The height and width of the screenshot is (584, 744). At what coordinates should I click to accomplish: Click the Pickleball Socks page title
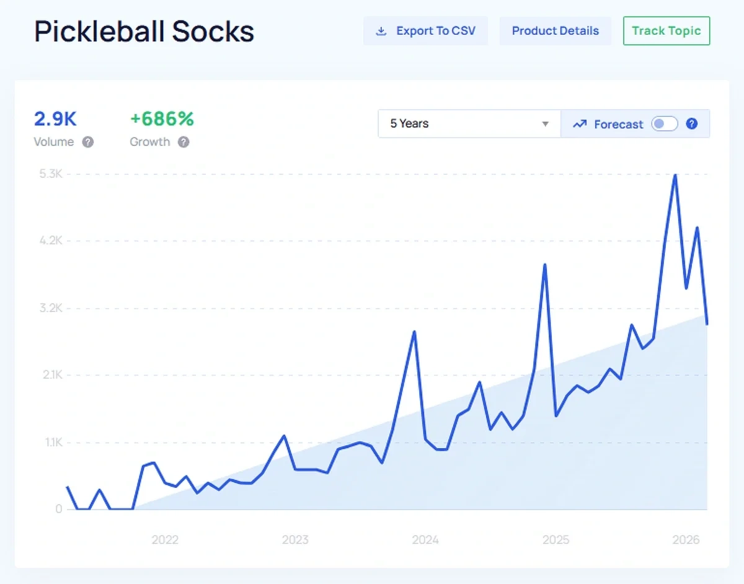[144, 31]
